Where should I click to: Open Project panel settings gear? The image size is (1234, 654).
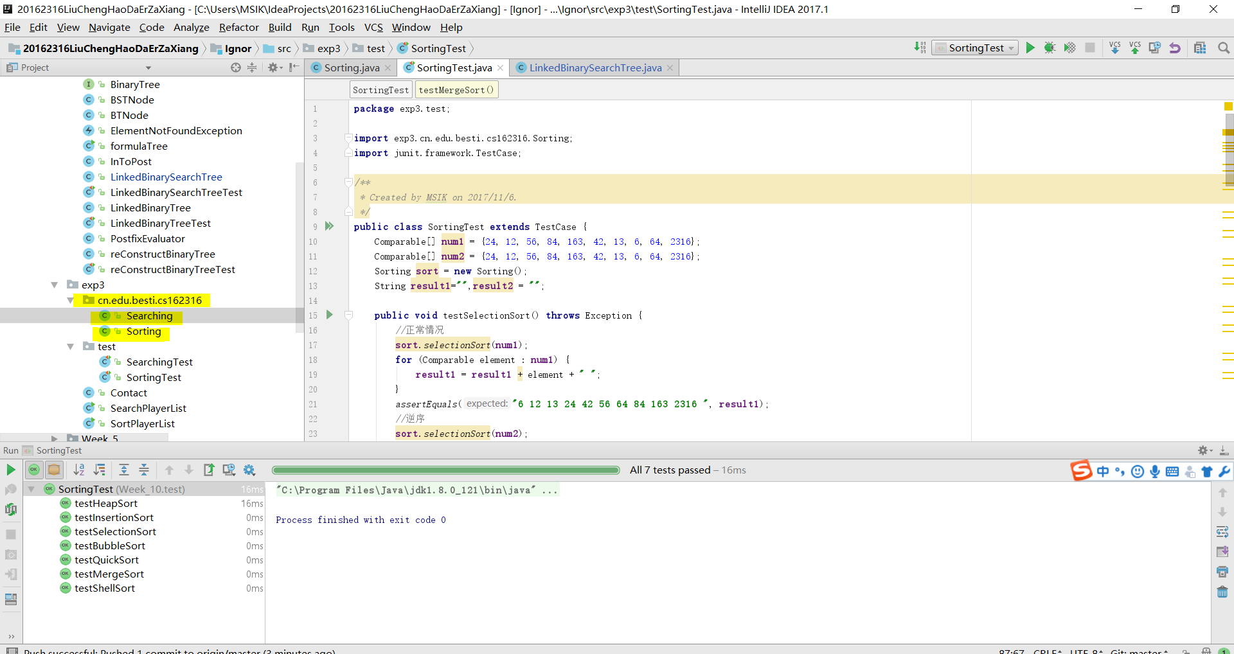pos(274,67)
